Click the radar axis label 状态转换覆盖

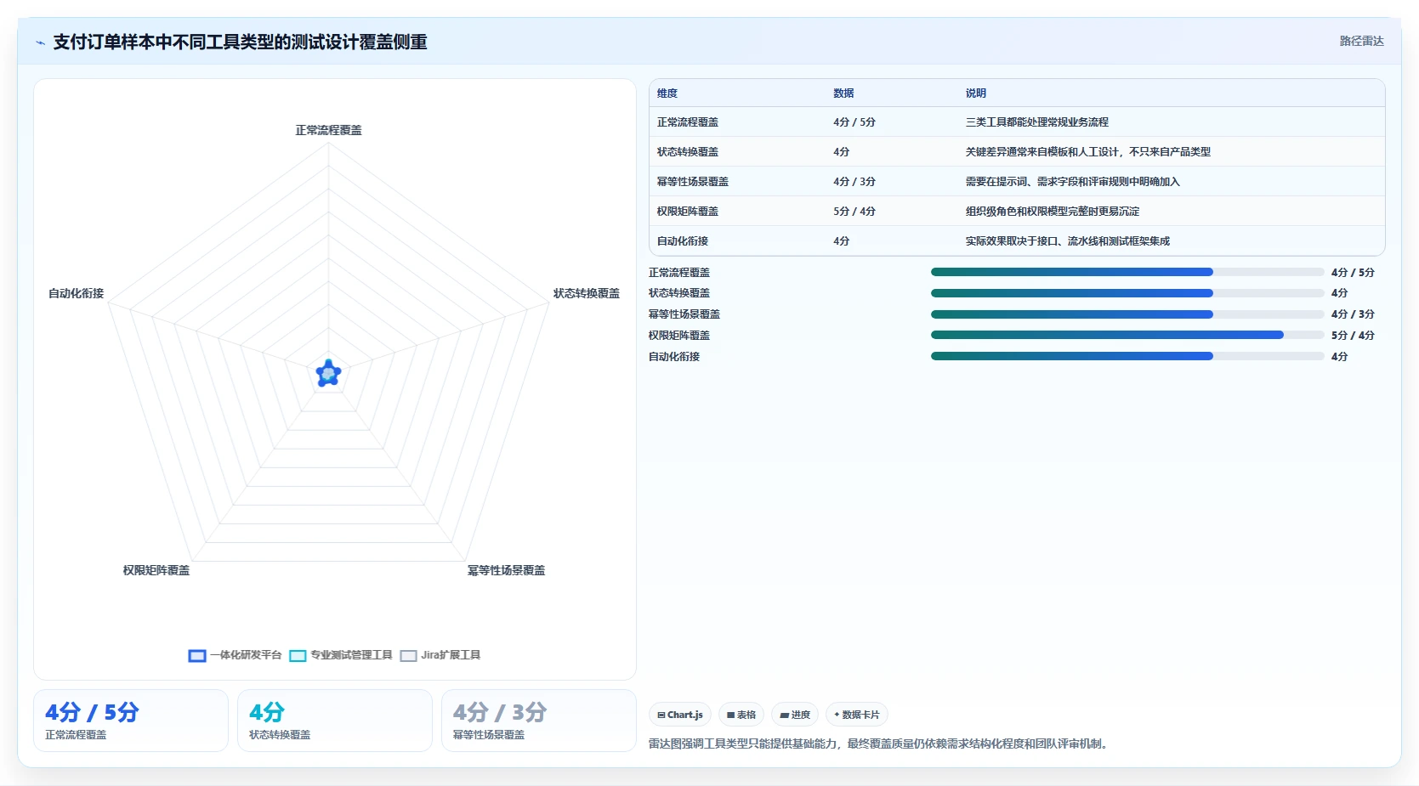point(587,293)
